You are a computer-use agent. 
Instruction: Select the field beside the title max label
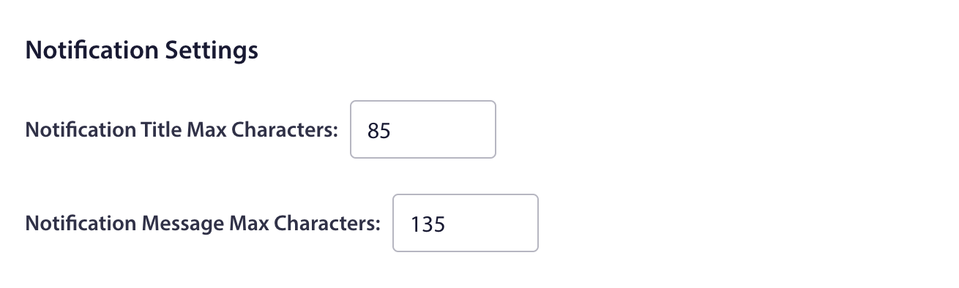(x=423, y=129)
